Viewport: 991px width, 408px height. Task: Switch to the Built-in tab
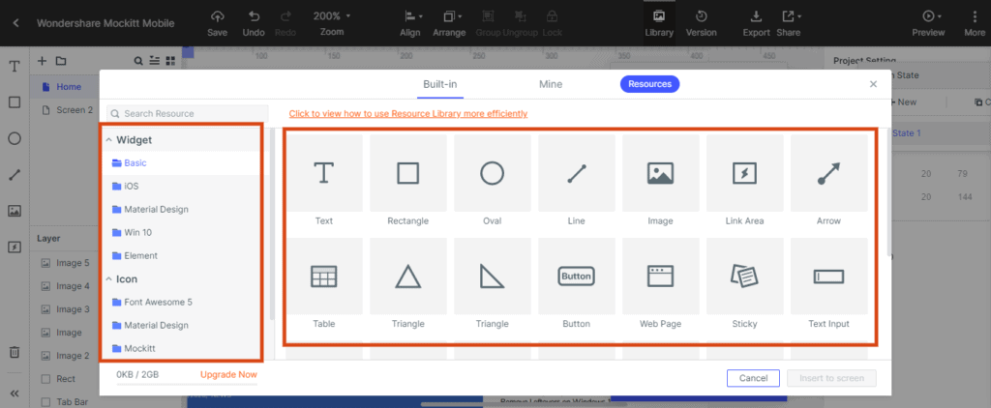440,84
